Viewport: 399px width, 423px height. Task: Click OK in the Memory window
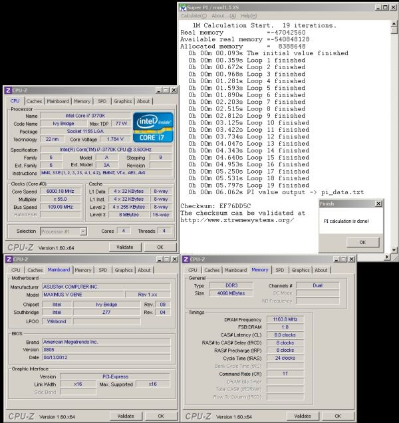click(338, 416)
